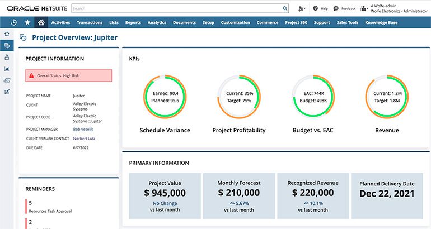The height and width of the screenshot is (229, 431).
Task: Click the High Risk warning triangle icon
Action: click(x=31, y=75)
